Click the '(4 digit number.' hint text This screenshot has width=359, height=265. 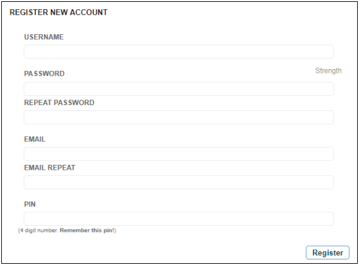coord(38,230)
